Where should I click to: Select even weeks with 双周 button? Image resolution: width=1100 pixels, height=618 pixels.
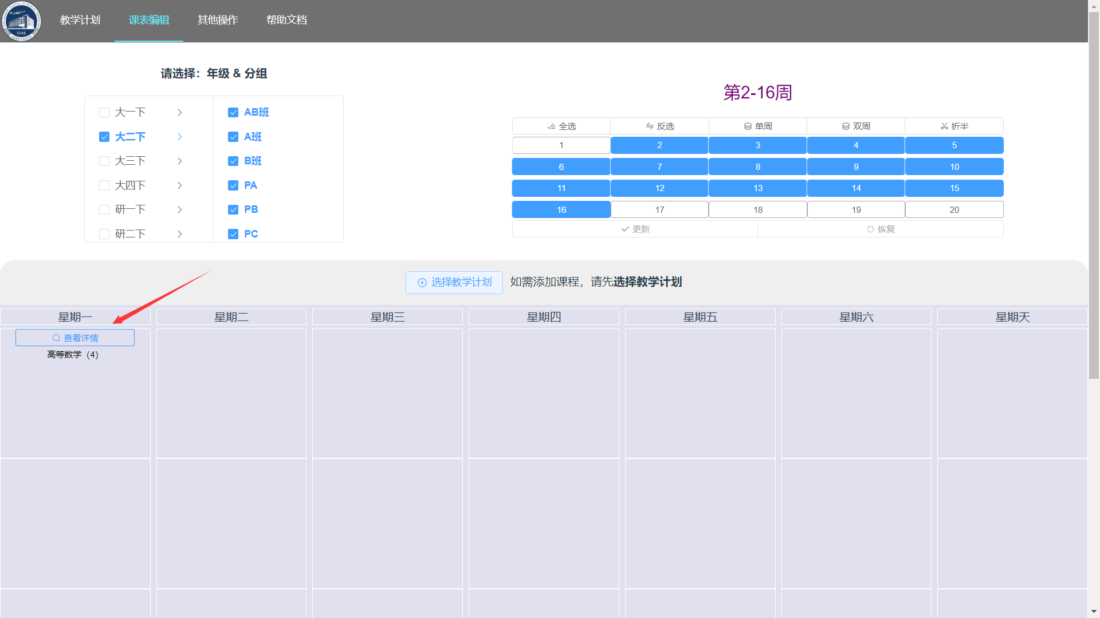click(856, 126)
